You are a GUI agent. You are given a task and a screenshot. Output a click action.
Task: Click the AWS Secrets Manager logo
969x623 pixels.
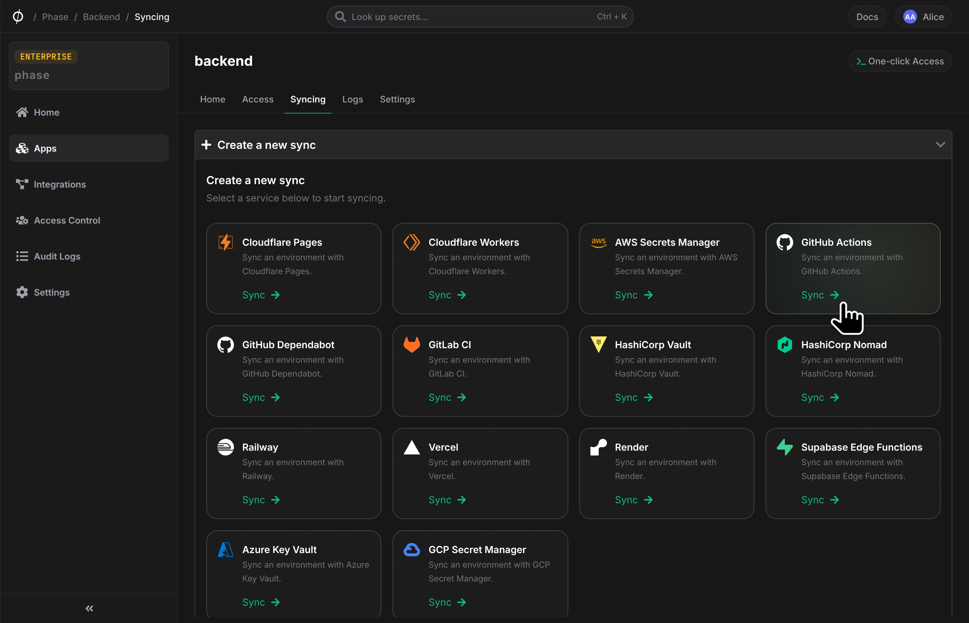tap(599, 242)
